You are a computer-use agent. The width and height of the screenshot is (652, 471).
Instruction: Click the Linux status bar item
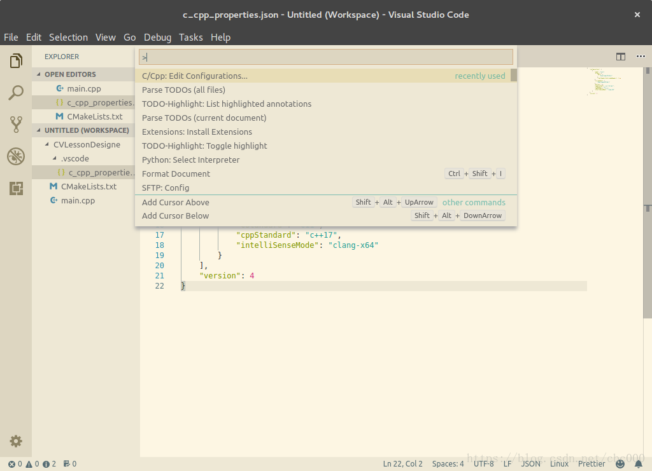point(559,464)
